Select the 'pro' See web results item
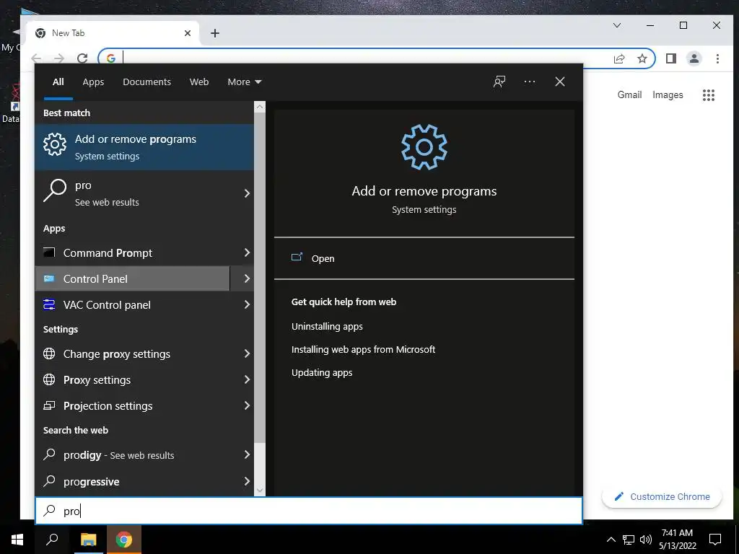739x554 pixels. coord(136,193)
